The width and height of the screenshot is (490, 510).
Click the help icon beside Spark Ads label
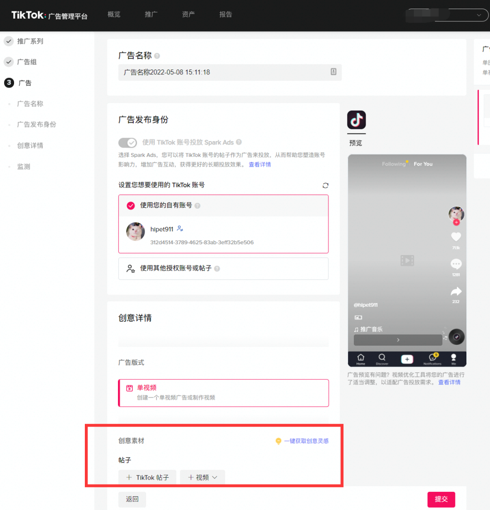coord(239,142)
